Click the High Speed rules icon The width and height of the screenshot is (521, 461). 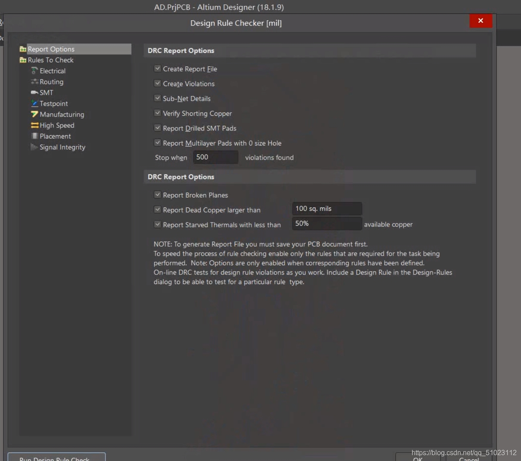[x=34, y=125]
